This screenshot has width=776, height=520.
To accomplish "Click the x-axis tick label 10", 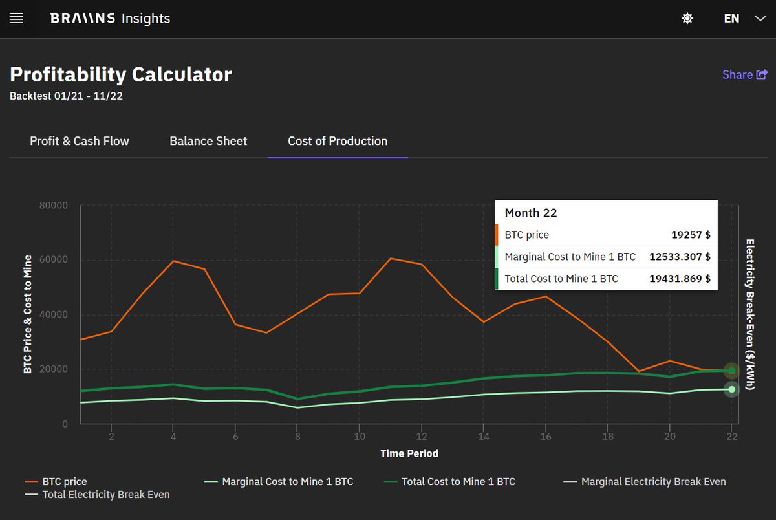I will pyautogui.click(x=360, y=437).
